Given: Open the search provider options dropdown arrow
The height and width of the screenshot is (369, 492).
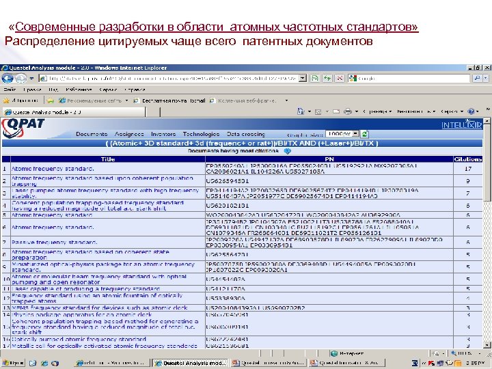Looking at the screenshot, I should (485, 78).
